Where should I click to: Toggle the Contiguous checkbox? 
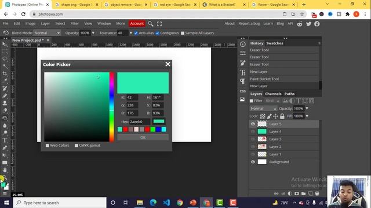click(x=157, y=33)
